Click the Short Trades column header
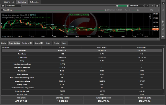 141,47
